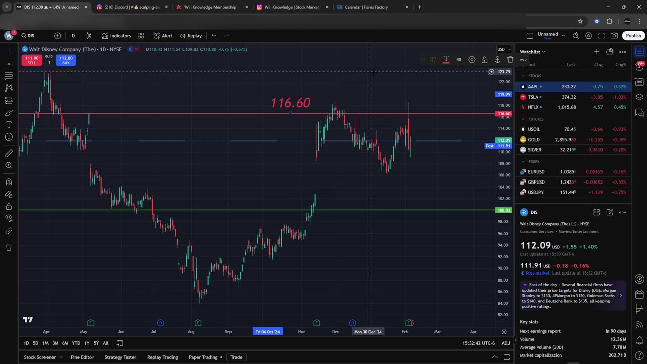Open quick search icon in top toolbar

pos(576,36)
